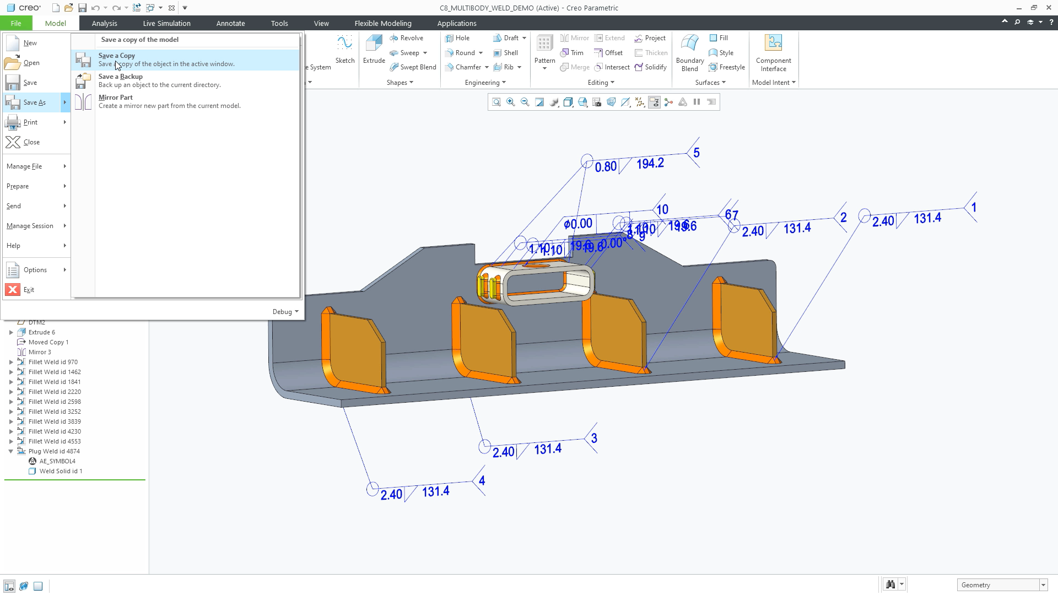Open the Pattern dropdown arrow
This screenshot has height=595, width=1058.
544,68
